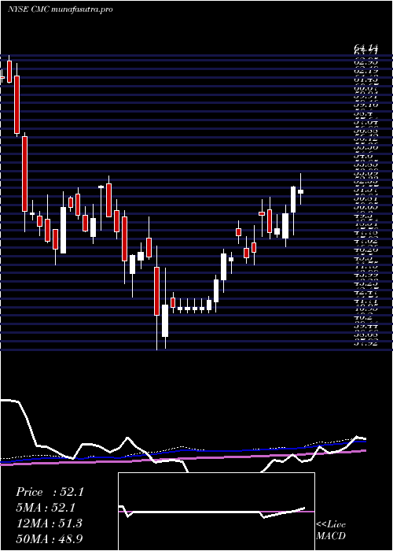
Task: Click the 37.92 bottom price-axis label
Action: click(365, 343)
